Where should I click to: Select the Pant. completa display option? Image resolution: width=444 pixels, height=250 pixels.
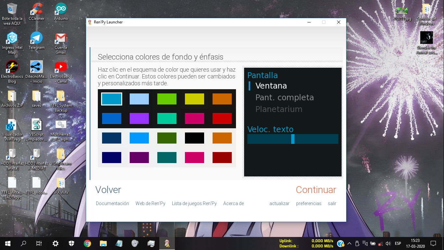(x=284, y=98)
